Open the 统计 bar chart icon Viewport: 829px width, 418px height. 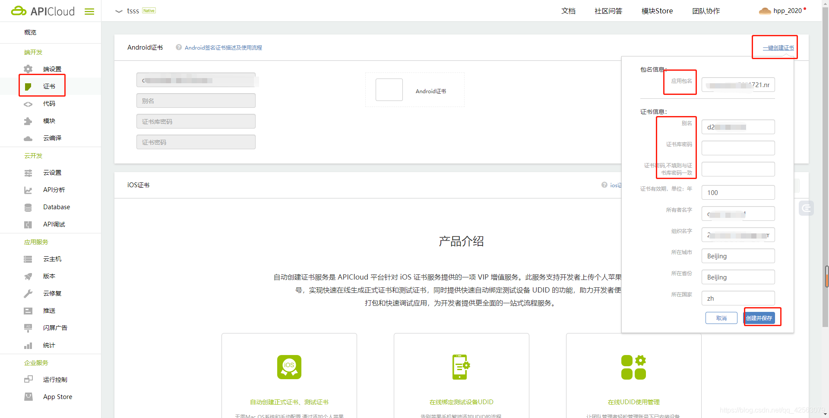[28, 346]
